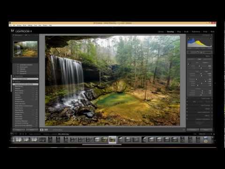Select the Adjustment Brush tool
Screen dimensions: 225x169
(208, 52)
